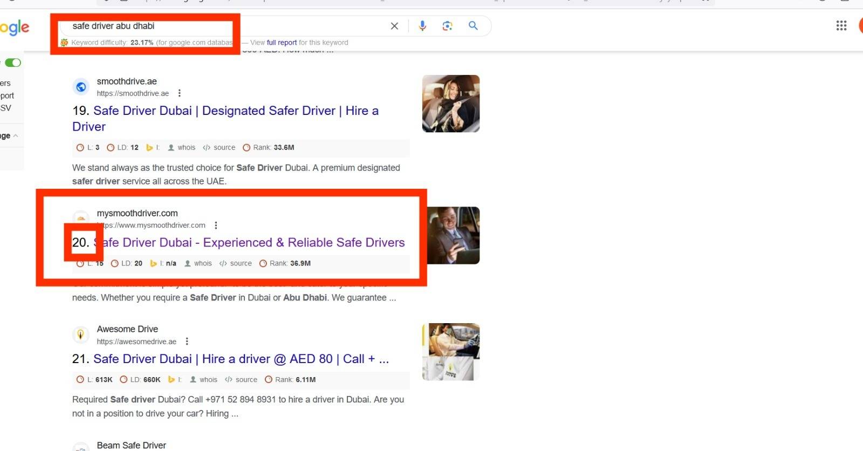
Task: Click the Awesome Drive site name
Action: coord(127,329)
